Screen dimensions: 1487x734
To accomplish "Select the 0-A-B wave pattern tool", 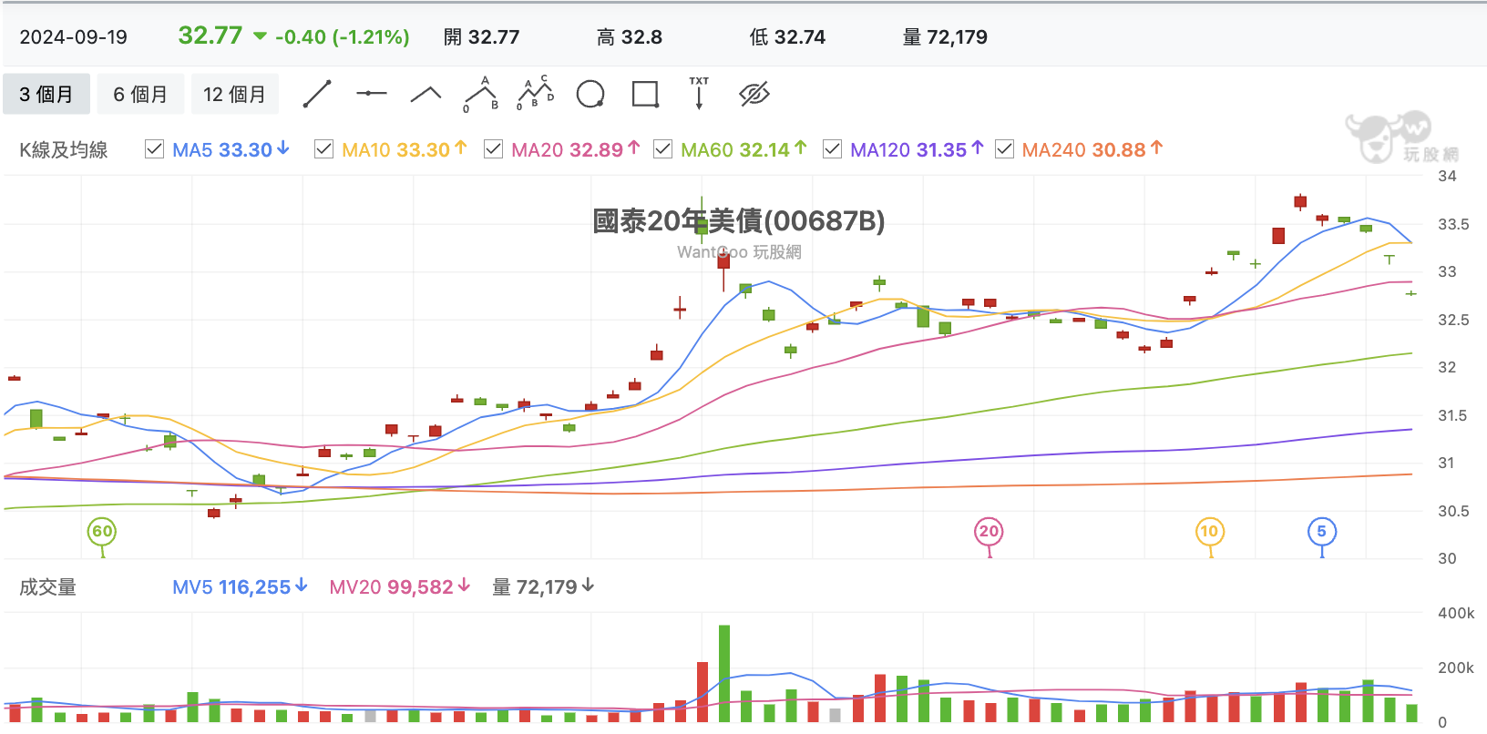I will pos(481,94).
